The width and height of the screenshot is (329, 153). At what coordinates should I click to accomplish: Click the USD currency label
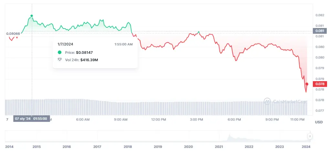319,122
